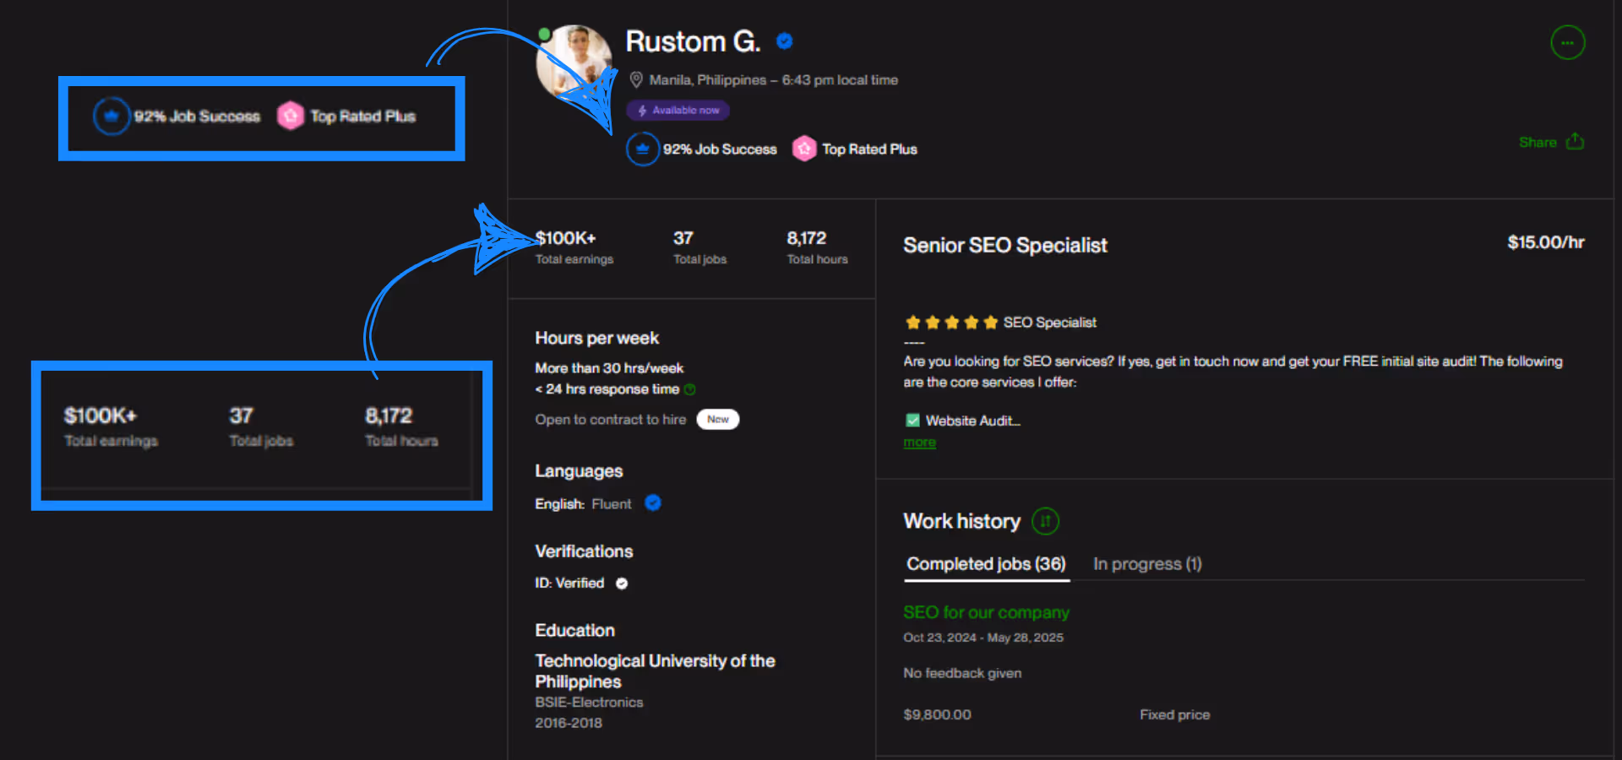Click the crown Job Success badge icon in profile header
1622x760 pixels.
tap(642, 149)
